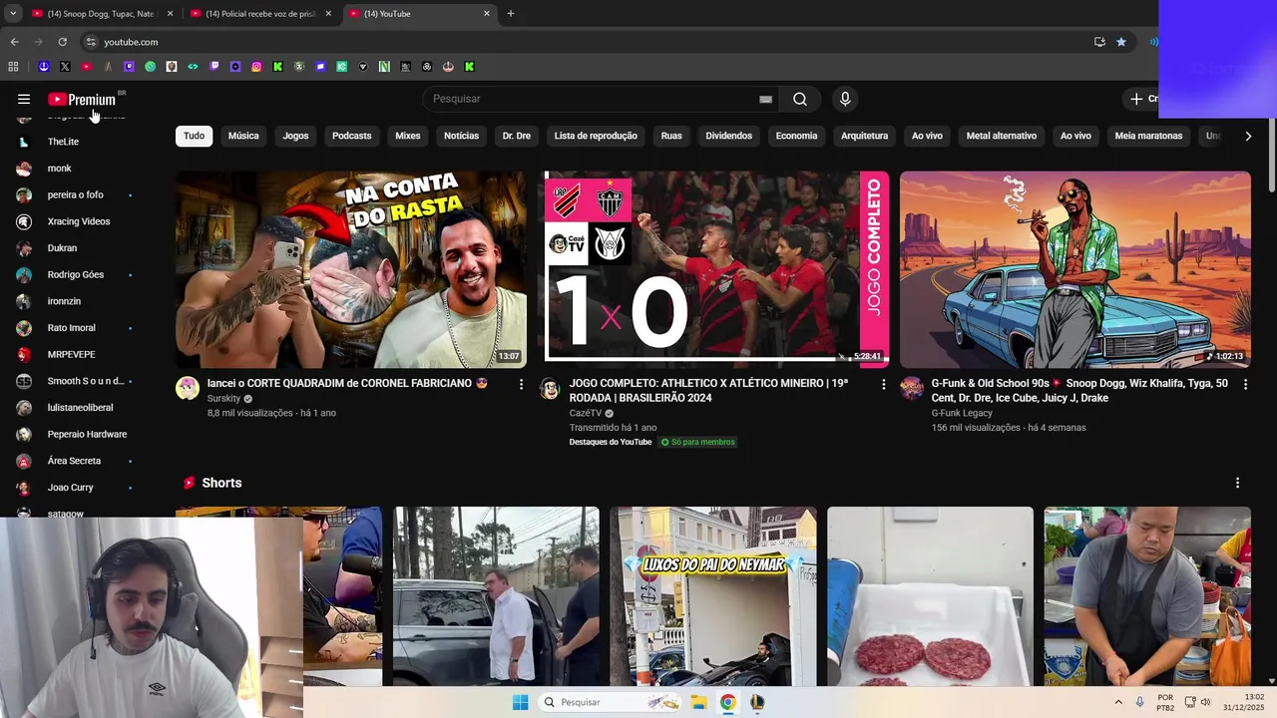Select the Podcasts filter chip
This screenshot has width=1277, height=718.
coord(351,136)
